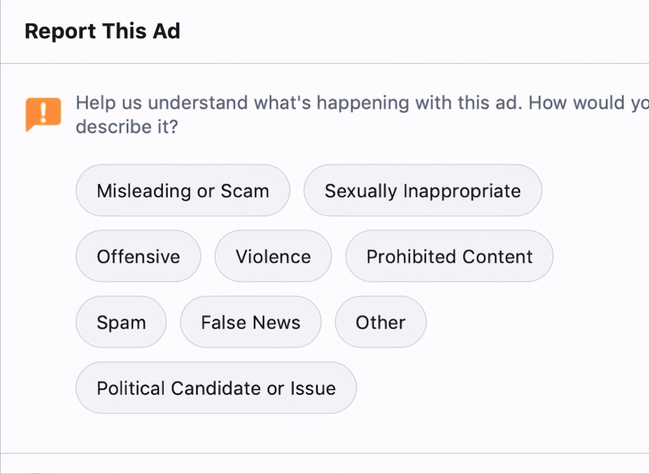Viewport: 649px width, 474px height.
Task: Click the Report This Ad heading
Action: click(x=102, y=31)
